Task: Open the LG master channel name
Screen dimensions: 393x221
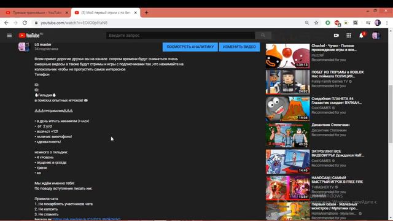Action: (x=43, y=44)
